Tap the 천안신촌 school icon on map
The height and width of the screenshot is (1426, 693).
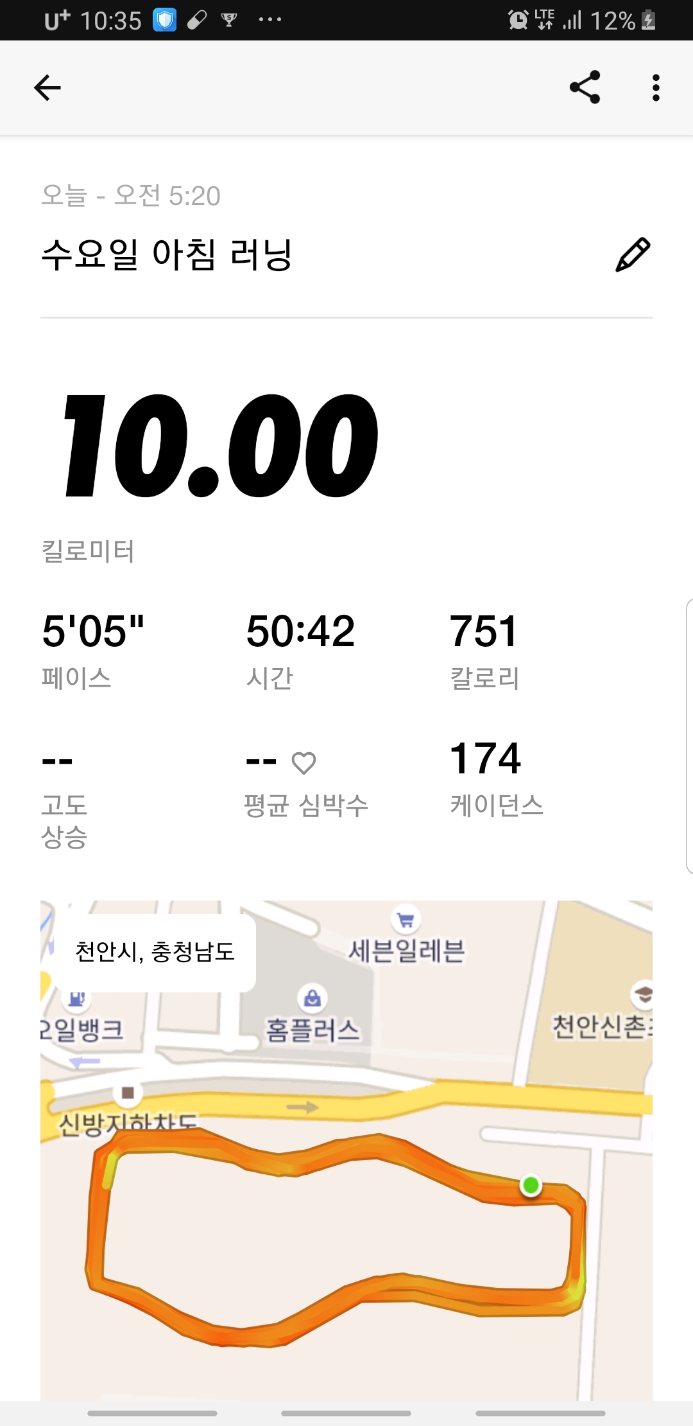coord(643,994)
